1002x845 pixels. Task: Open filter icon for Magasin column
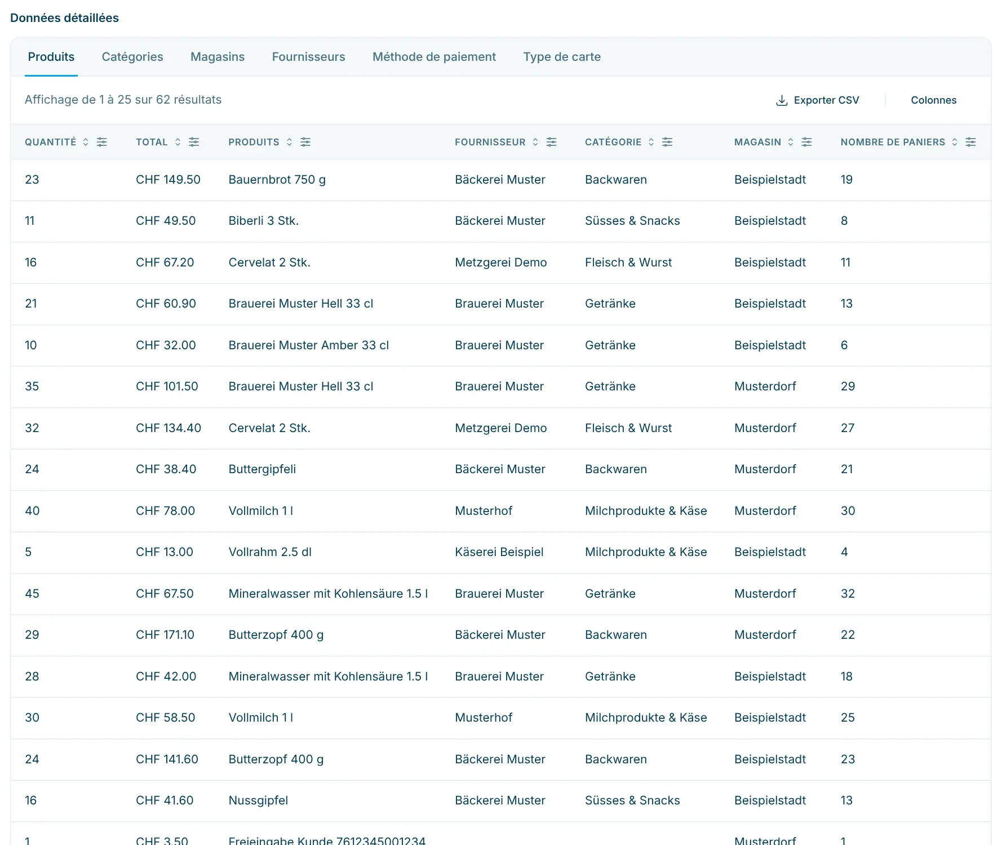click(807, 142)
